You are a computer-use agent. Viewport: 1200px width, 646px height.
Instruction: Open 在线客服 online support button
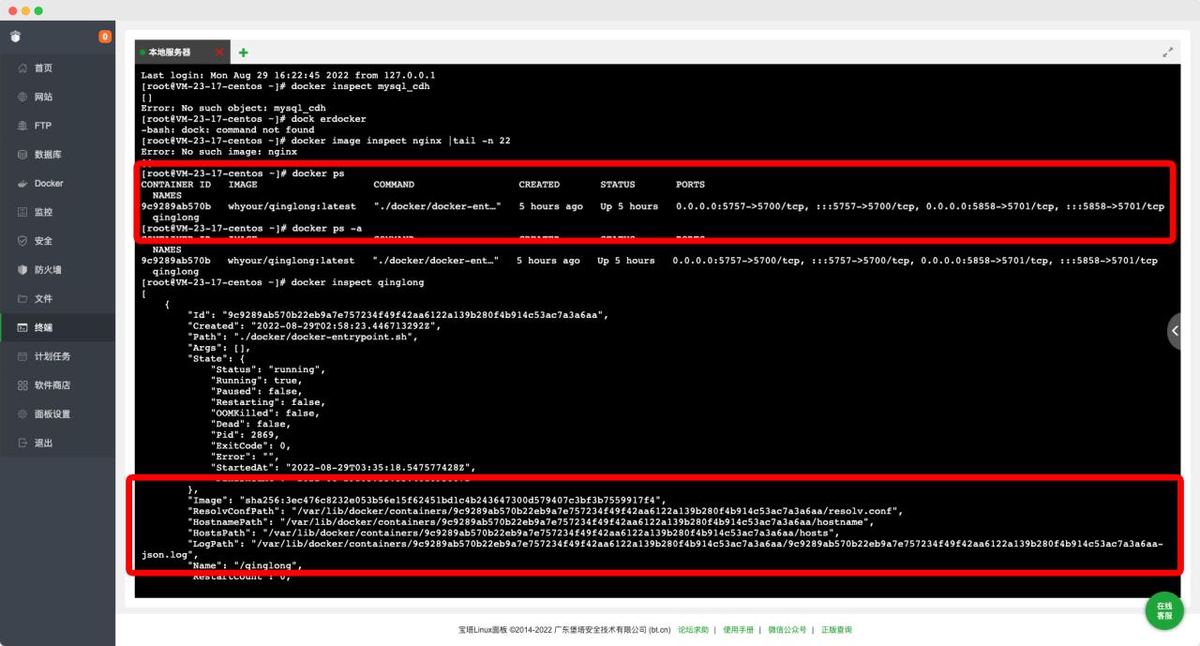point(1164,610)
